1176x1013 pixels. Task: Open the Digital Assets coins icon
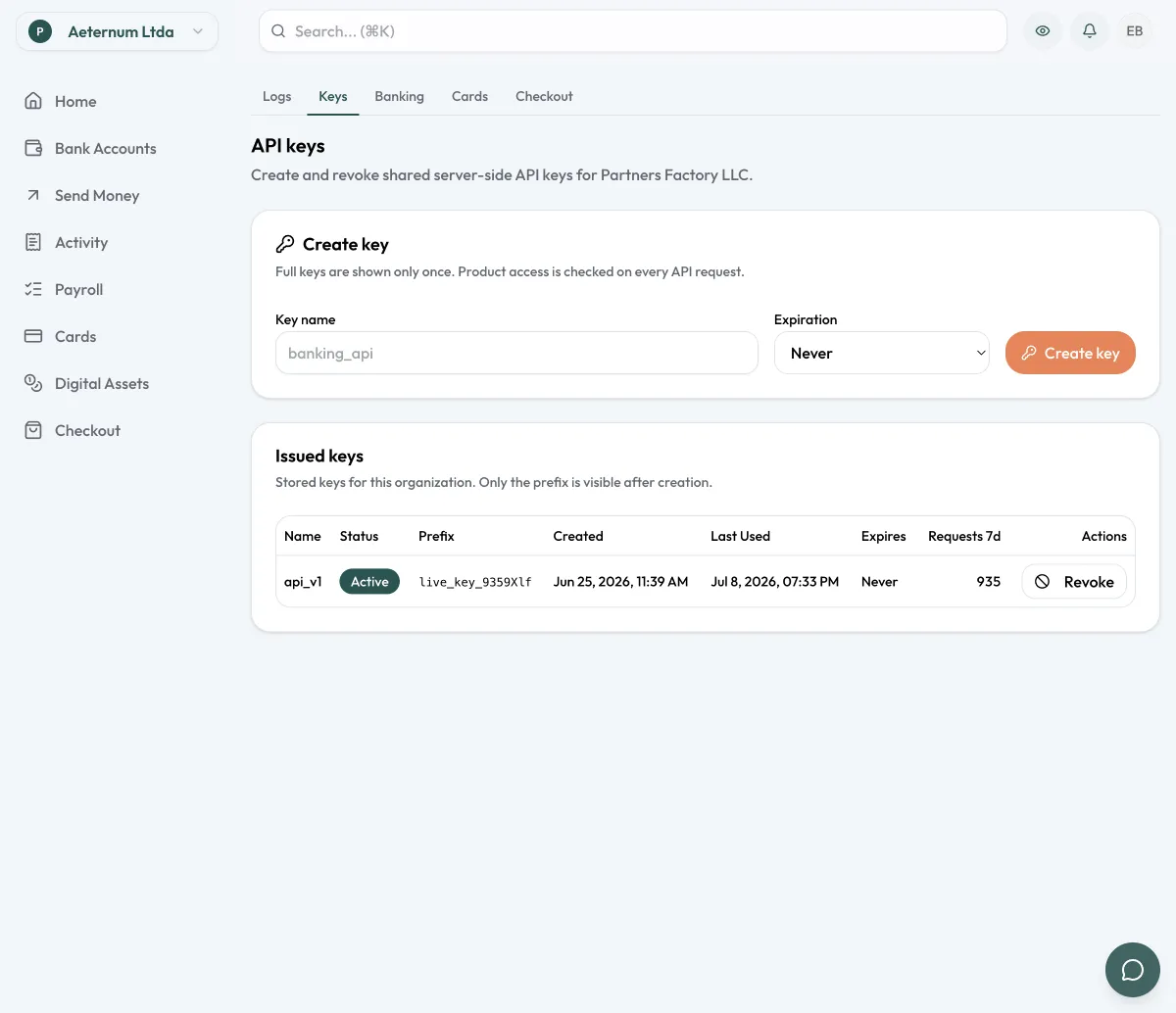(33, 383)
